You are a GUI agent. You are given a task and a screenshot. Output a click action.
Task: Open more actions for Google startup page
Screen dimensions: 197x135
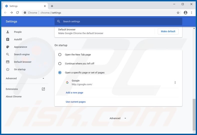click(175, 82)
